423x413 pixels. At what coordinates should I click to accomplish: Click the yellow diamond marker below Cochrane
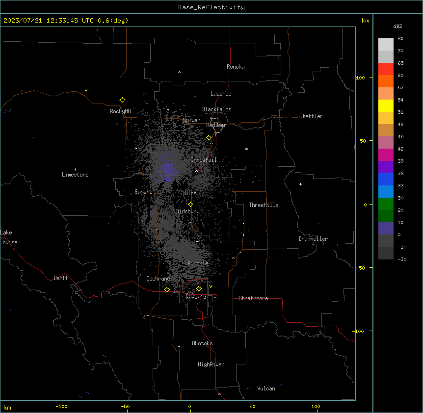point(167,289)
